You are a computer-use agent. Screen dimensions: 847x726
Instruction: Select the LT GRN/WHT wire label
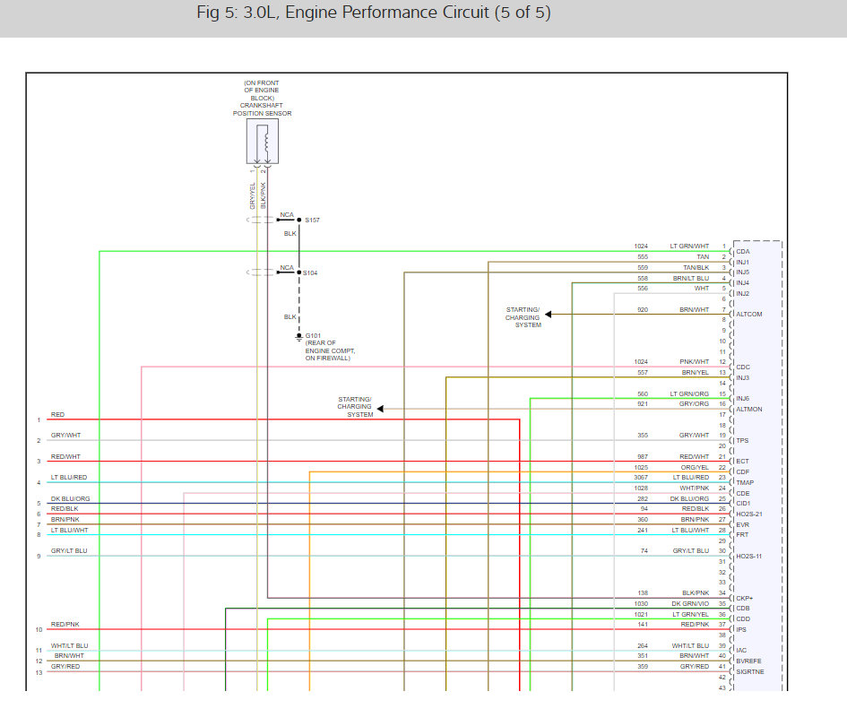(x=689, y=246)
